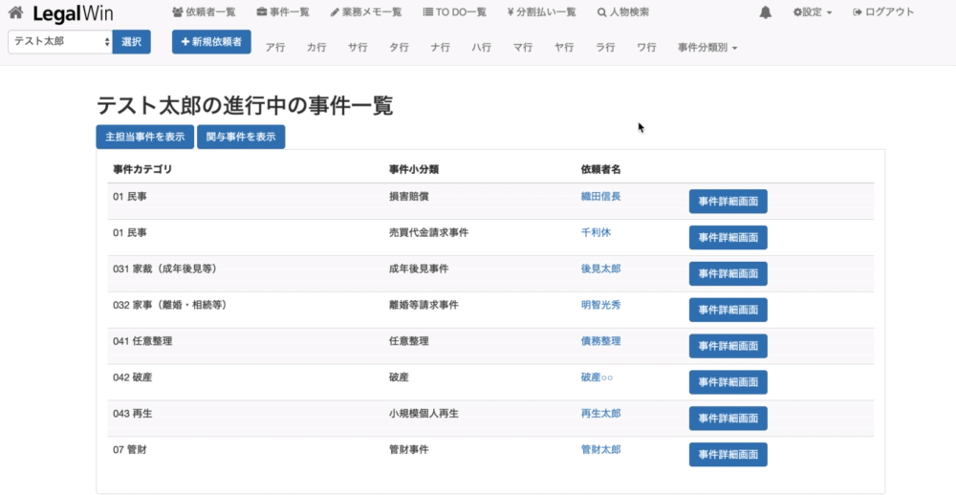Expand the 設定 settings dropdown
Screen dimensions: 956x495
click(813, 12)
